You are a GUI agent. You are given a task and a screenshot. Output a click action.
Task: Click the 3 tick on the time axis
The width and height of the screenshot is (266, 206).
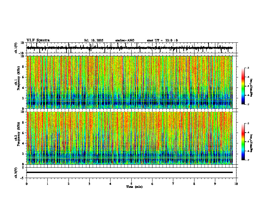point(89,184)
